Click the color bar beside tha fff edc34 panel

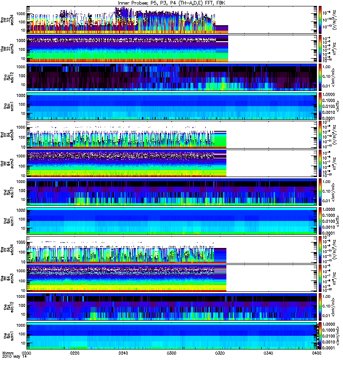click(x=320, y=20)
